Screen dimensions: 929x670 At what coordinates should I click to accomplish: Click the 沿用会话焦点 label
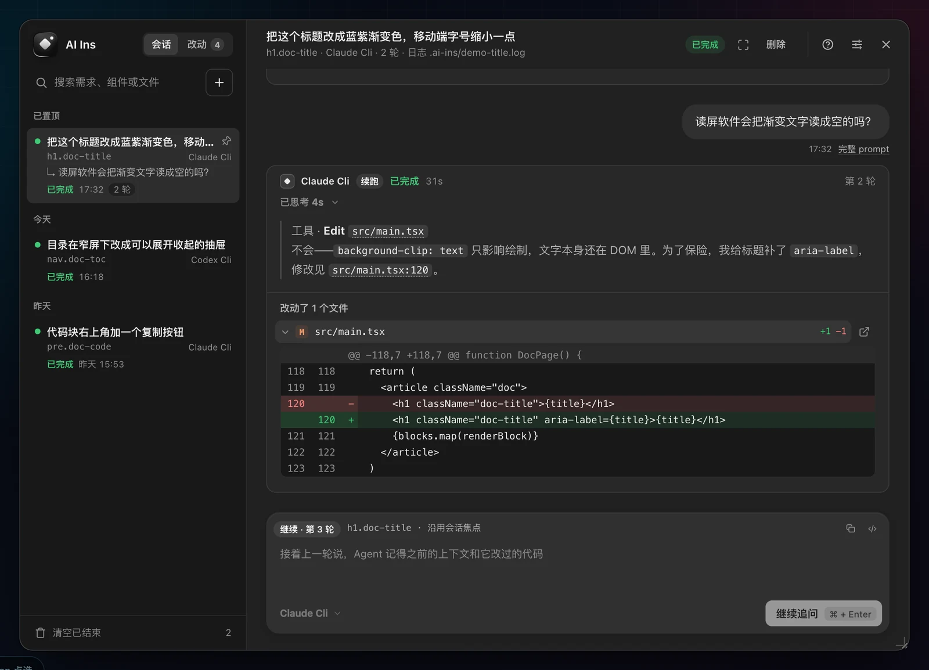(454, 528)
